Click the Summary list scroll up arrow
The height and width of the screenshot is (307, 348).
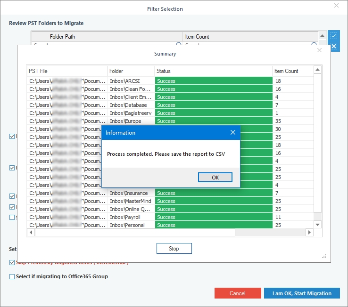(x=318, y=70)
